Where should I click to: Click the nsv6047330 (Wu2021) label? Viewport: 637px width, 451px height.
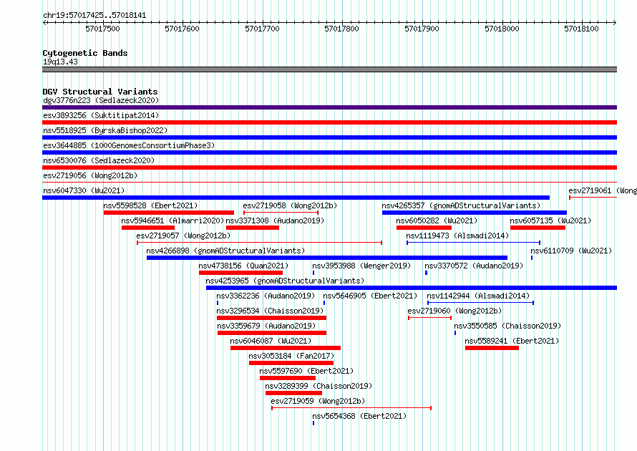[x=84, y=190]
